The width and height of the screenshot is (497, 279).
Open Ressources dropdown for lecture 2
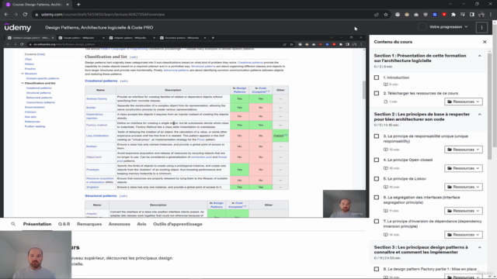tap(464, 102)
